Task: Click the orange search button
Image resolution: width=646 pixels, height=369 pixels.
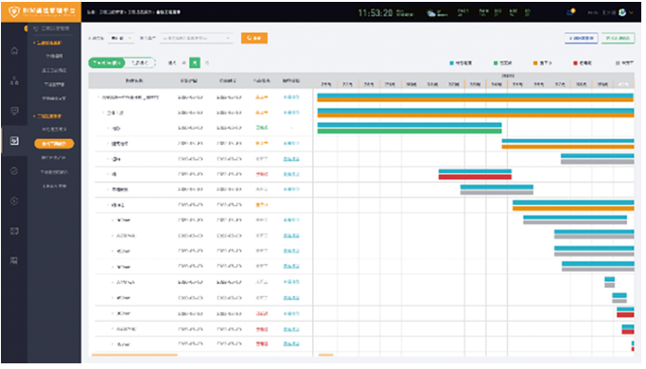Action: coord(254,38)
